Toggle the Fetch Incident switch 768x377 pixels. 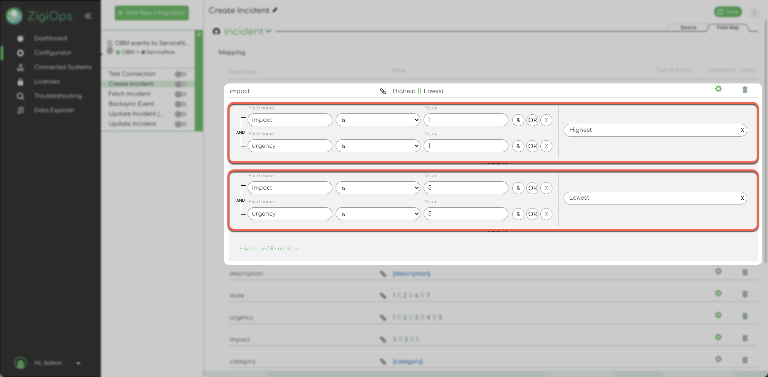pyautogui.click(x=180, y=94)
